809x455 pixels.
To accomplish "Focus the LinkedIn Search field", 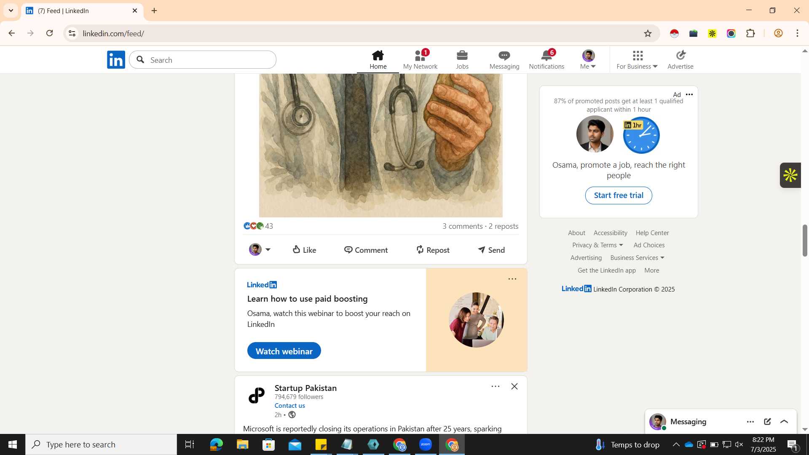I will pyautogui.click(x=203, y=60).
